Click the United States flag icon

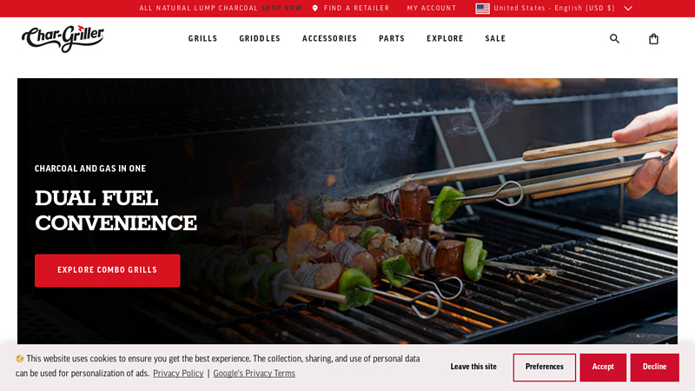483,9
